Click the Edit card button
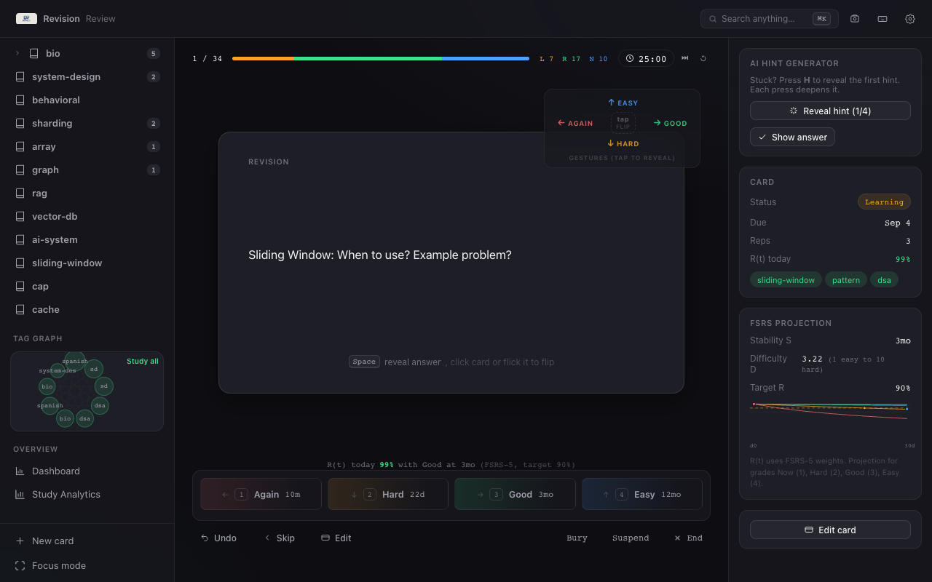This screenshot has width=932, height=582. (x=830, y=530)
